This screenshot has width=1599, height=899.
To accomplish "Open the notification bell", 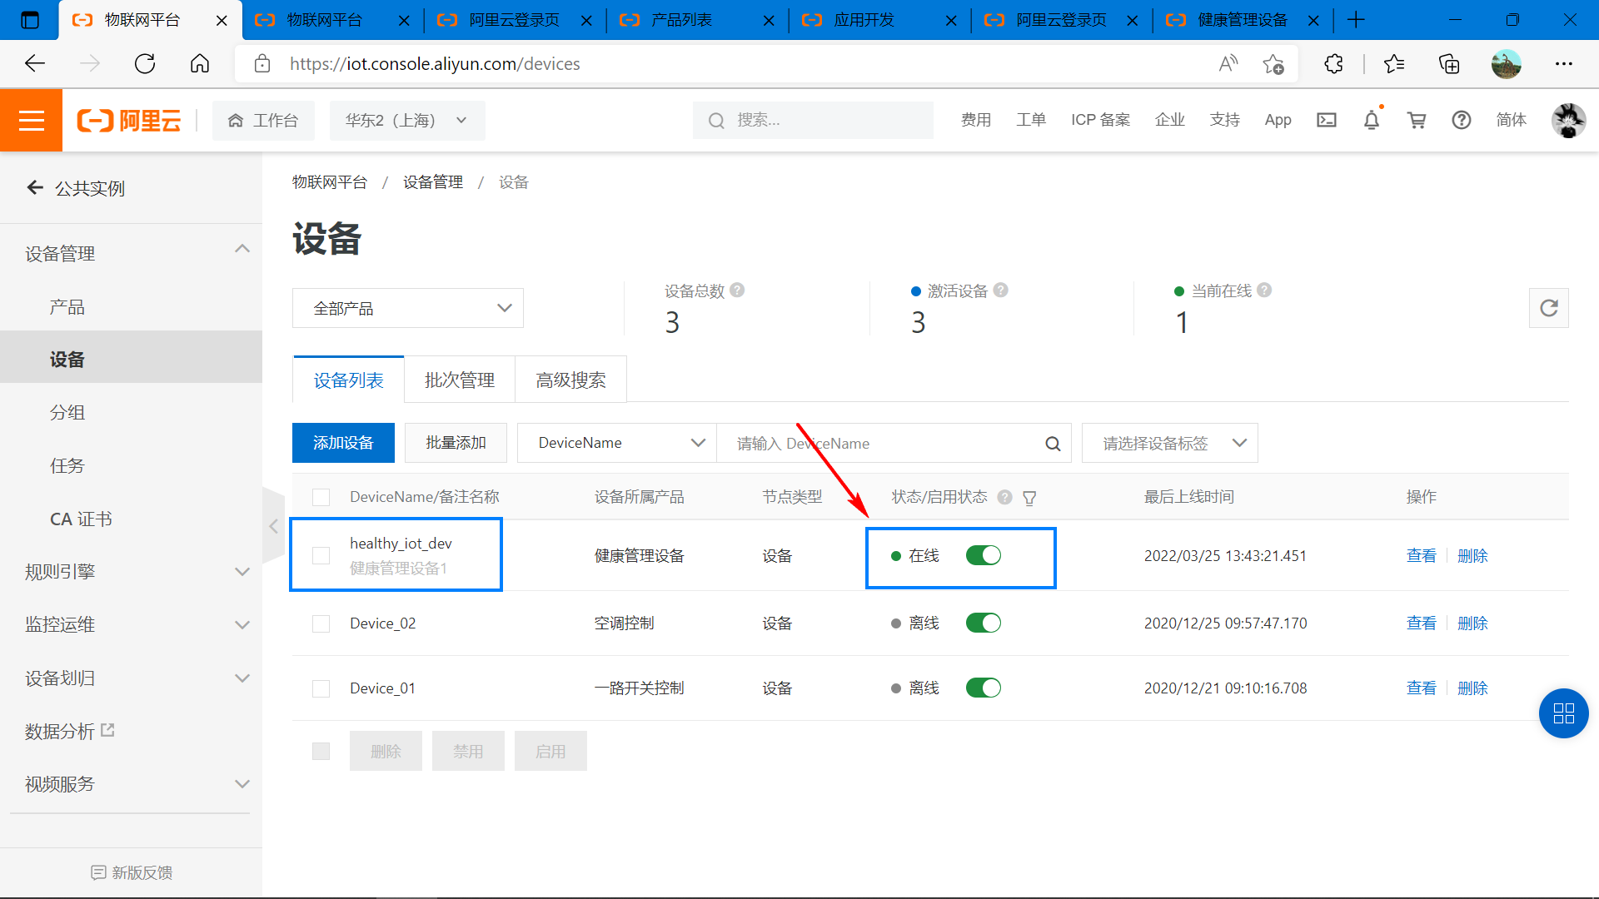I will [x=1372, y=120].
